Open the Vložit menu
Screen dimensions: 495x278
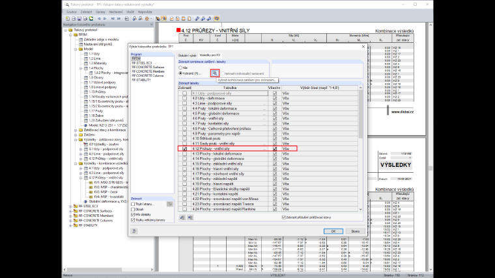click(130, 12)
